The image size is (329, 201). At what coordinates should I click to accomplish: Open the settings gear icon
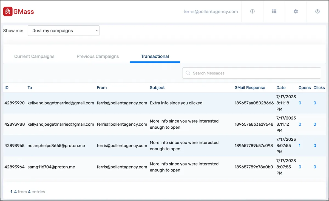pyautogui.click(x=296, y=11)
